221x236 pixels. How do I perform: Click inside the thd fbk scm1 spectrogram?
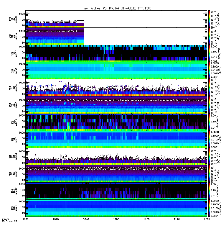coord(116,139)
